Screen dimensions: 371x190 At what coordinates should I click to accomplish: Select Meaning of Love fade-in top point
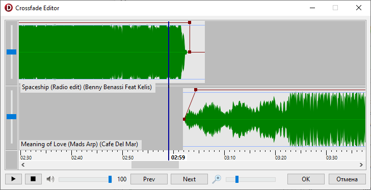[196, 90]
